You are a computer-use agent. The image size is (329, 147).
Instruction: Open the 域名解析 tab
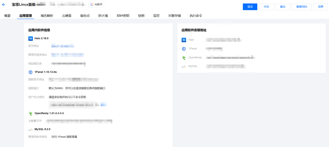[47, 16]
